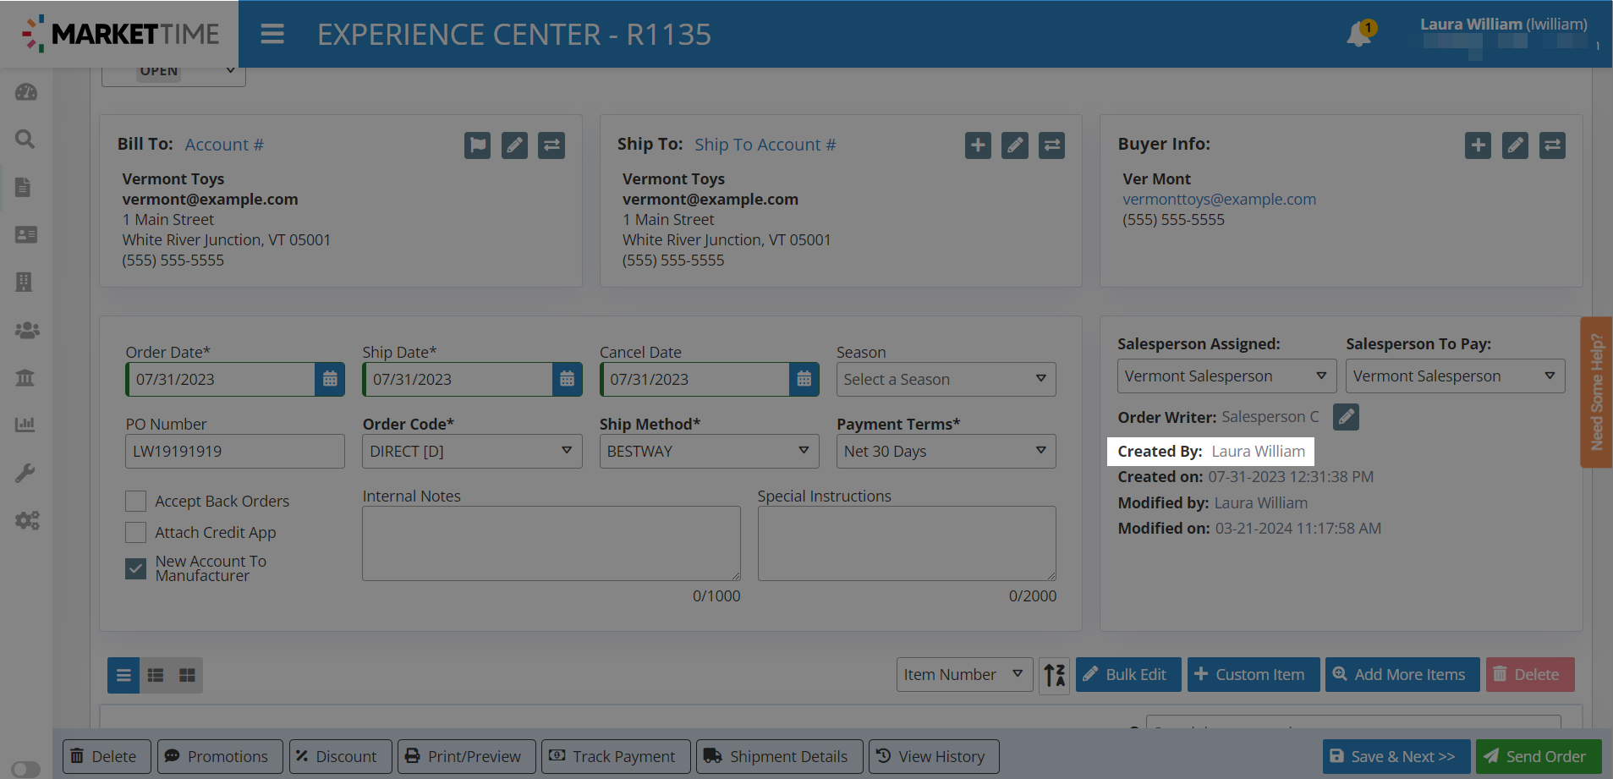This screenshot has width=1613, height=779.
Task: Click the Bill To flag icon
Action: coord(477,145)
